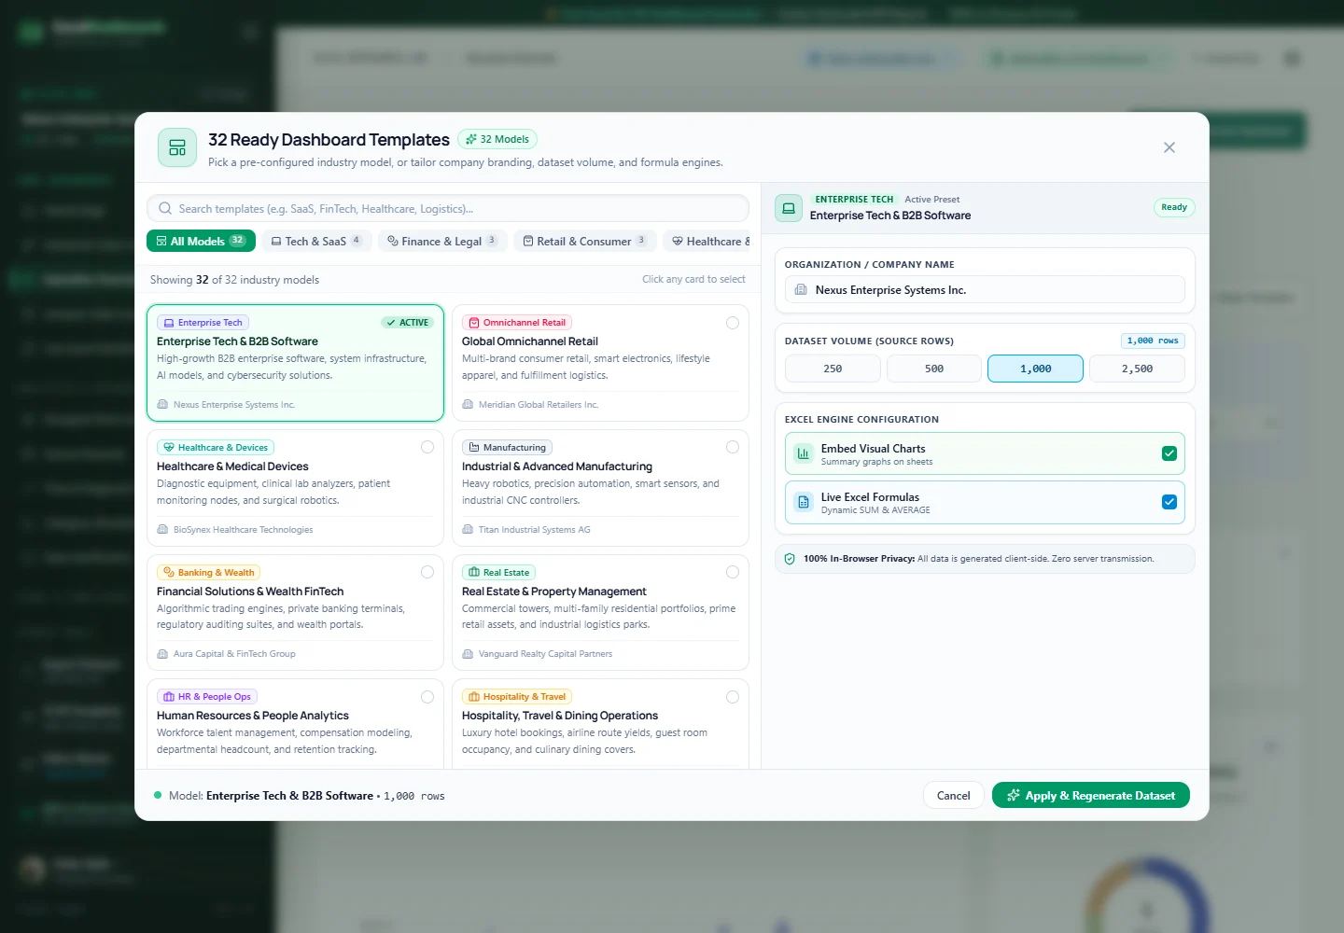The image size is (1344, 933).
Task: Click the Healthcare & Devices heart badge
Action: [216, 448]
